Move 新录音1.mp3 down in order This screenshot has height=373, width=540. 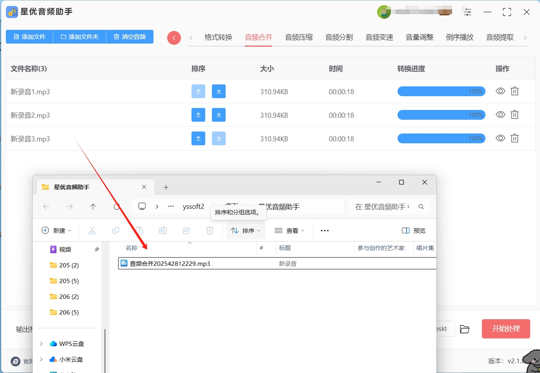click(x=219, y=91)
